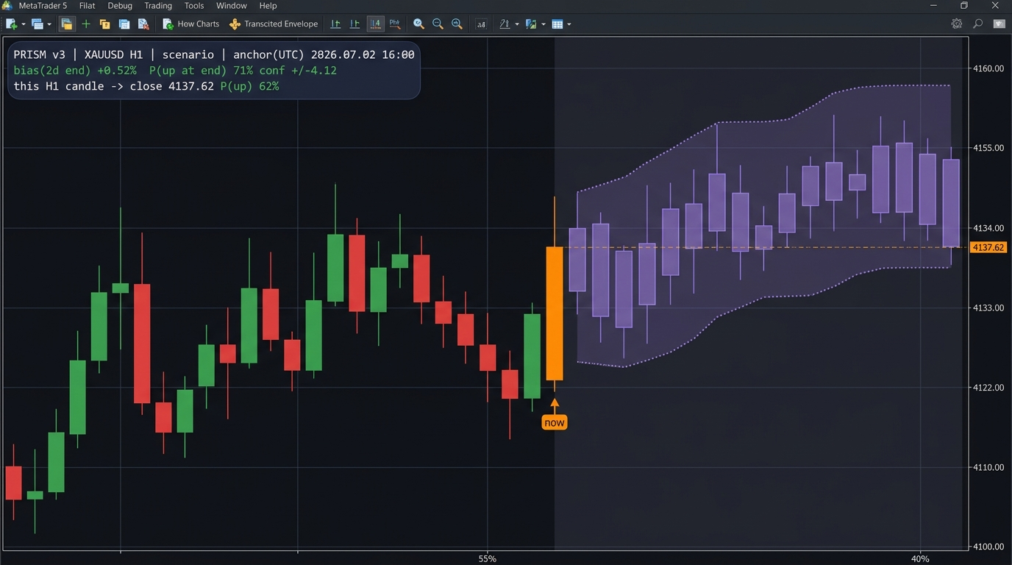Minimize the MetaTrader window

(x=934, y=6)
